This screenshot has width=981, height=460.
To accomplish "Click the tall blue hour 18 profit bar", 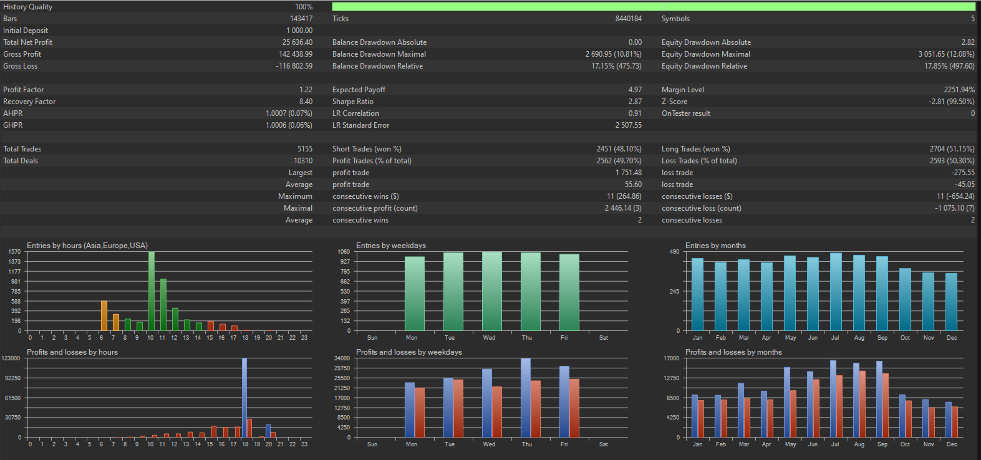I will (x=244, y=397).
